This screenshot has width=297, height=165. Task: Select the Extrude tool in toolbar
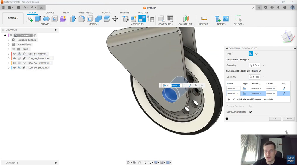pos(38,19)
